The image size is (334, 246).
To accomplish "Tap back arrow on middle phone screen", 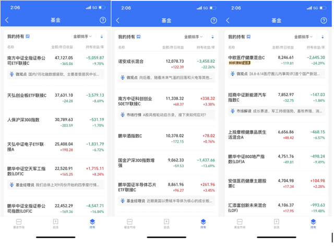I will coord(118,20).
